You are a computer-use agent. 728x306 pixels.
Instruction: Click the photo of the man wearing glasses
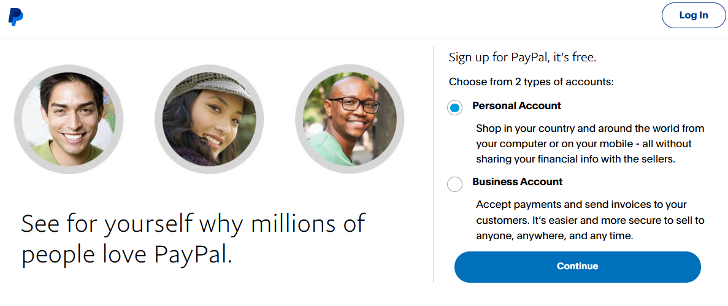350,118
